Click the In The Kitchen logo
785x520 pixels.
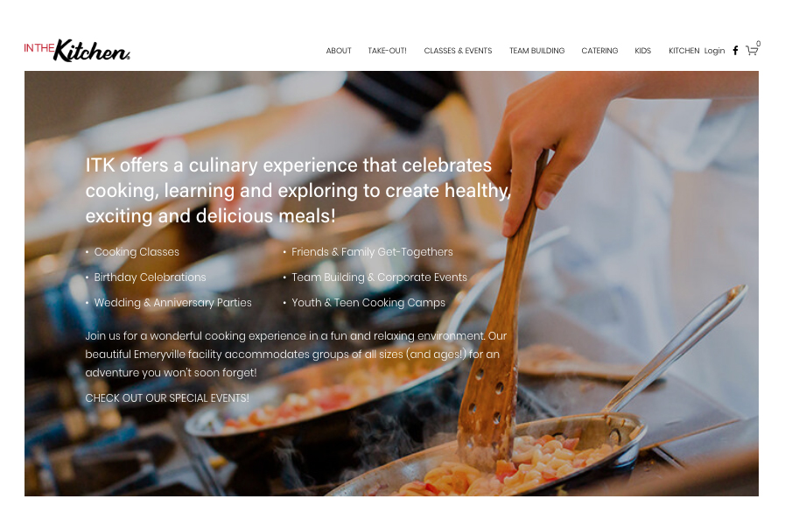[x=77, y=50]
